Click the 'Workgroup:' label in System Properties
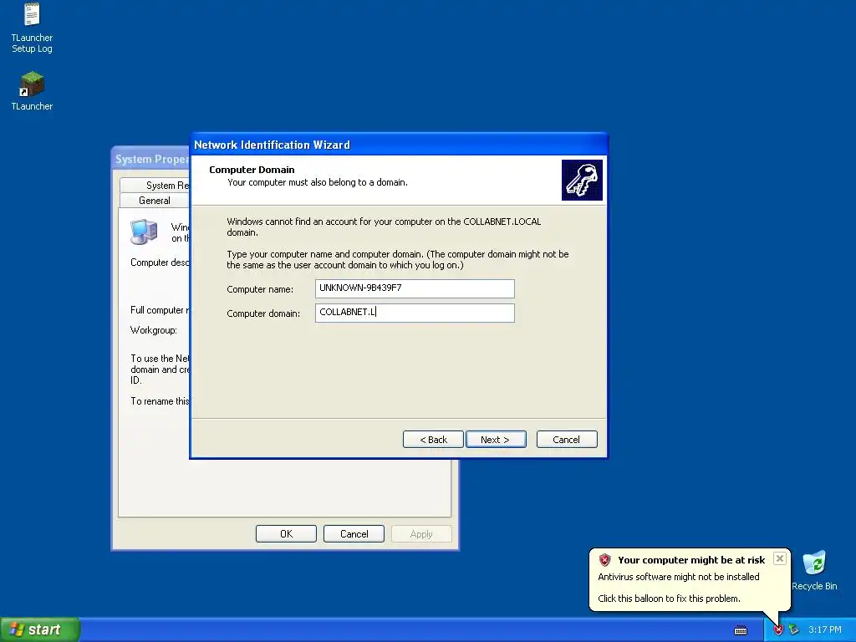Screen dimensions: 856x642 [x=154, y=330]
